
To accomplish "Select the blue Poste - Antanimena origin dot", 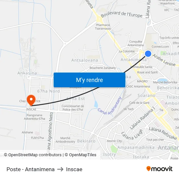I will (148, 54).
